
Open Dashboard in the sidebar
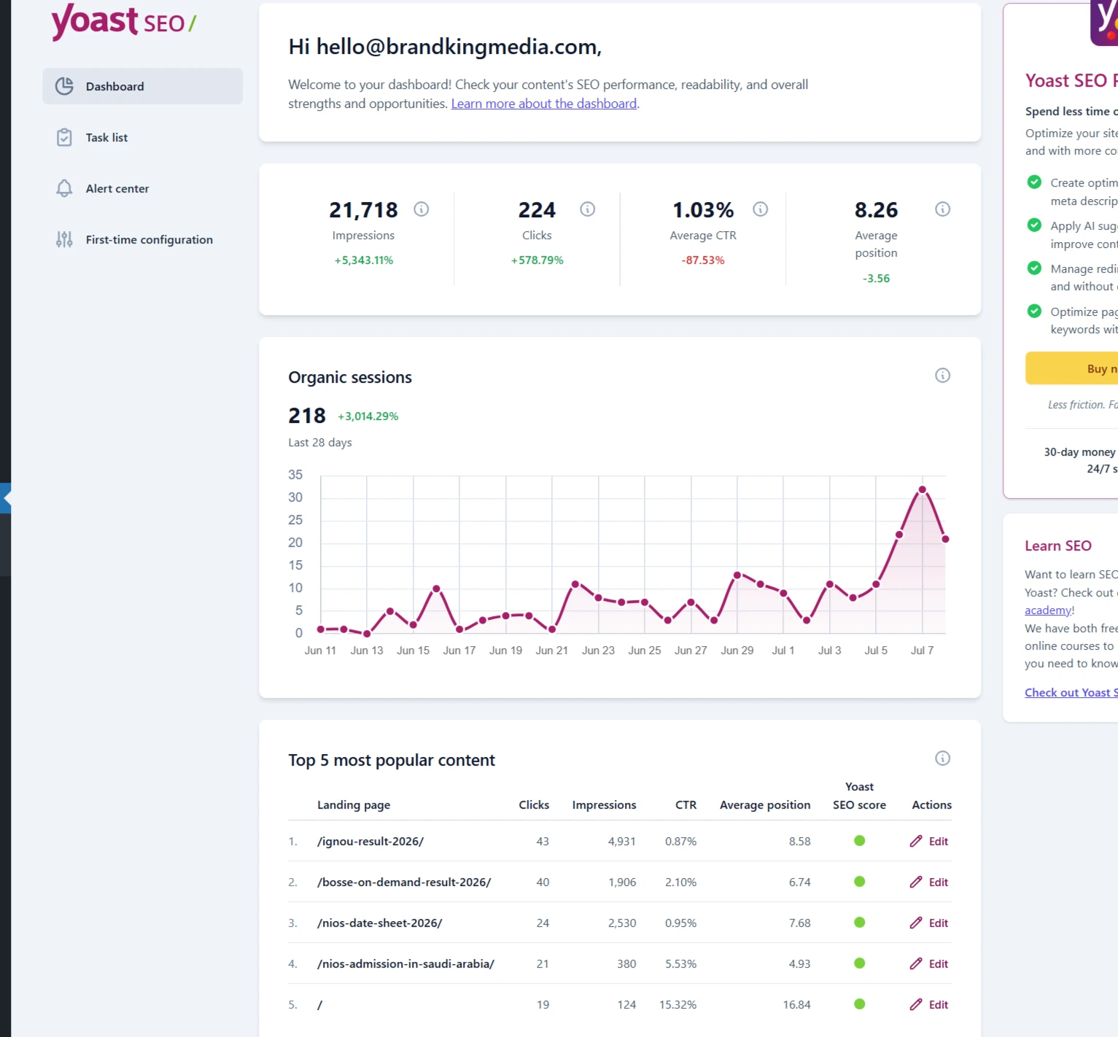point(142,86)
